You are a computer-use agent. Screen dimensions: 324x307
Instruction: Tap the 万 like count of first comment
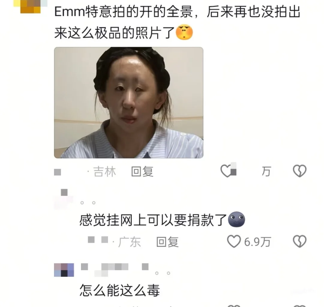coord(266,171)
